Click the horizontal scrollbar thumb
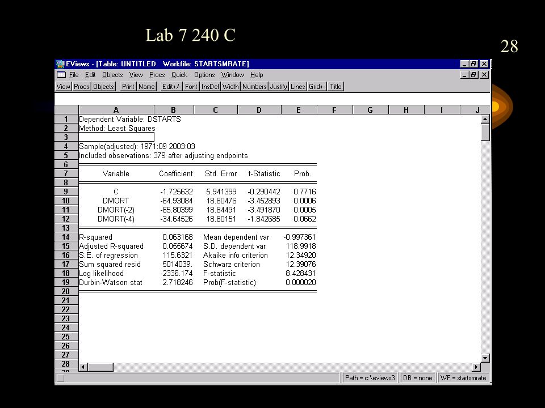This screenshot has width=545, height=408. tap(100, 367)
